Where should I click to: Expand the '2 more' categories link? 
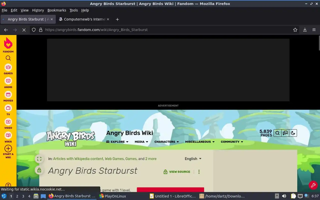151,159
